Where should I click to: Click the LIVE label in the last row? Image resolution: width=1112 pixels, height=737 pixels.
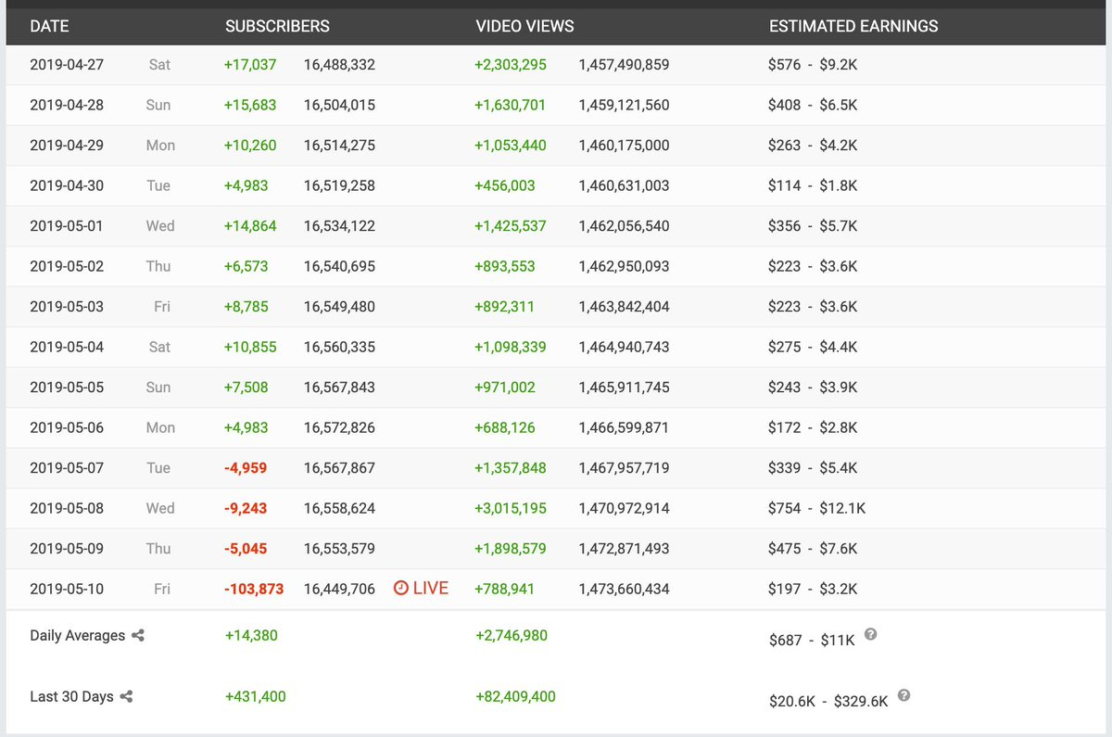[x=430, y=589]
